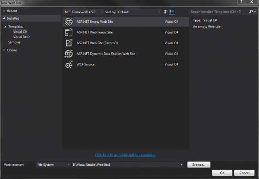Viewport: 259px width, 179px height.
Task: Open the Sort by Default dropdown
Action: (139, 12)
